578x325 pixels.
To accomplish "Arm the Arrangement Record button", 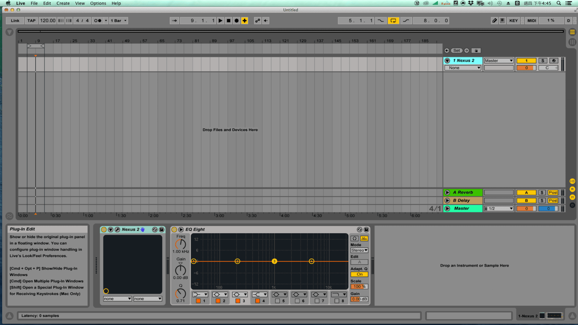I will tap(237, 21).
